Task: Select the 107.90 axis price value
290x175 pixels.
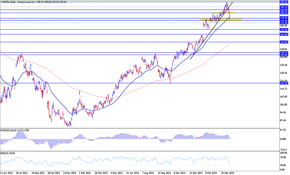Action: pos(284,97)
